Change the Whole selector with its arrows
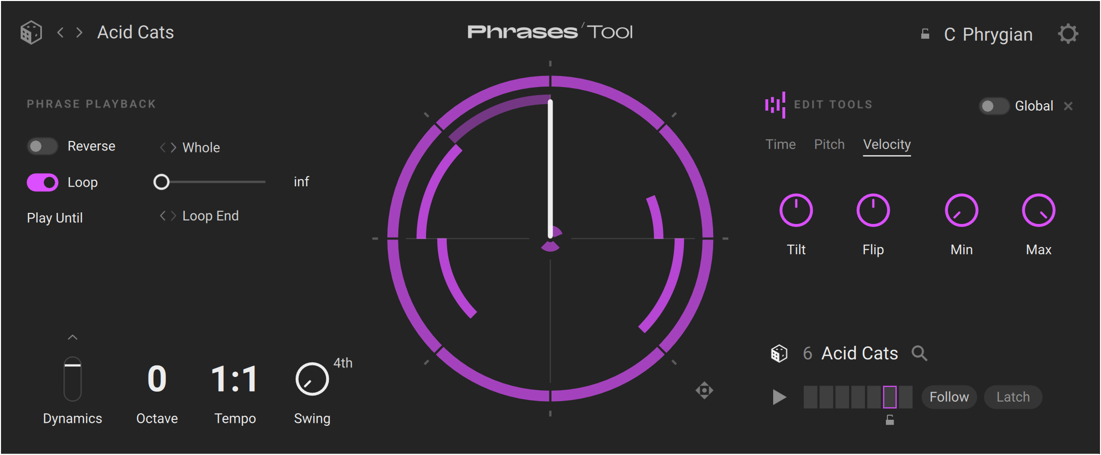This screenshot has width=1101, height=455. [x=168, y=147]
